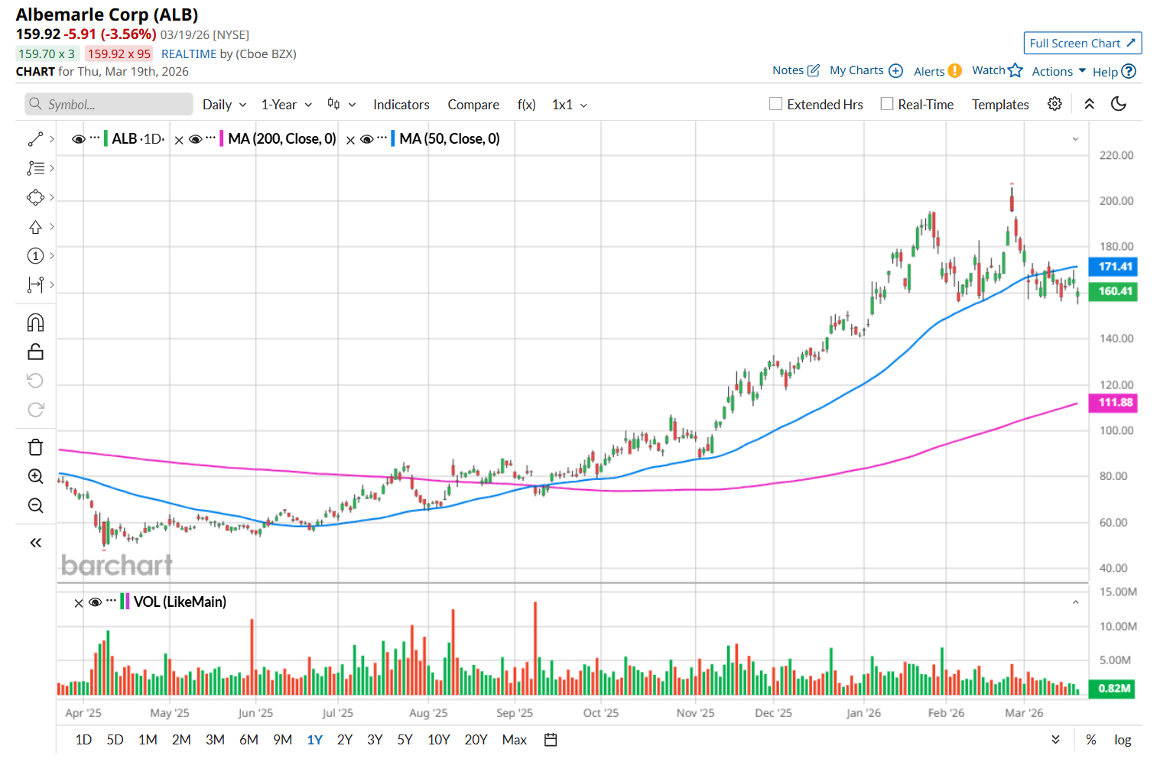Select the 6M time range
The height and width of the screenshot is (762, 1173).
pyautogui.click(x=249, y=740)
